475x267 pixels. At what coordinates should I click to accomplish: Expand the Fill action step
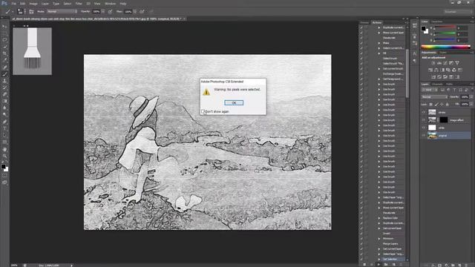(379, 53)
